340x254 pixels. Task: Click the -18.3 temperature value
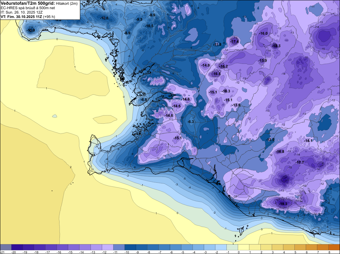click(x=276, y=46)
